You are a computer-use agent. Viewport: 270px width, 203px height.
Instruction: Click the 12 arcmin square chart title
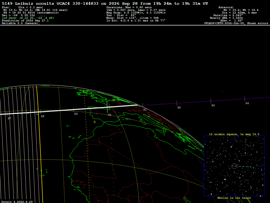pyautogui.click(x=234, y=134)
